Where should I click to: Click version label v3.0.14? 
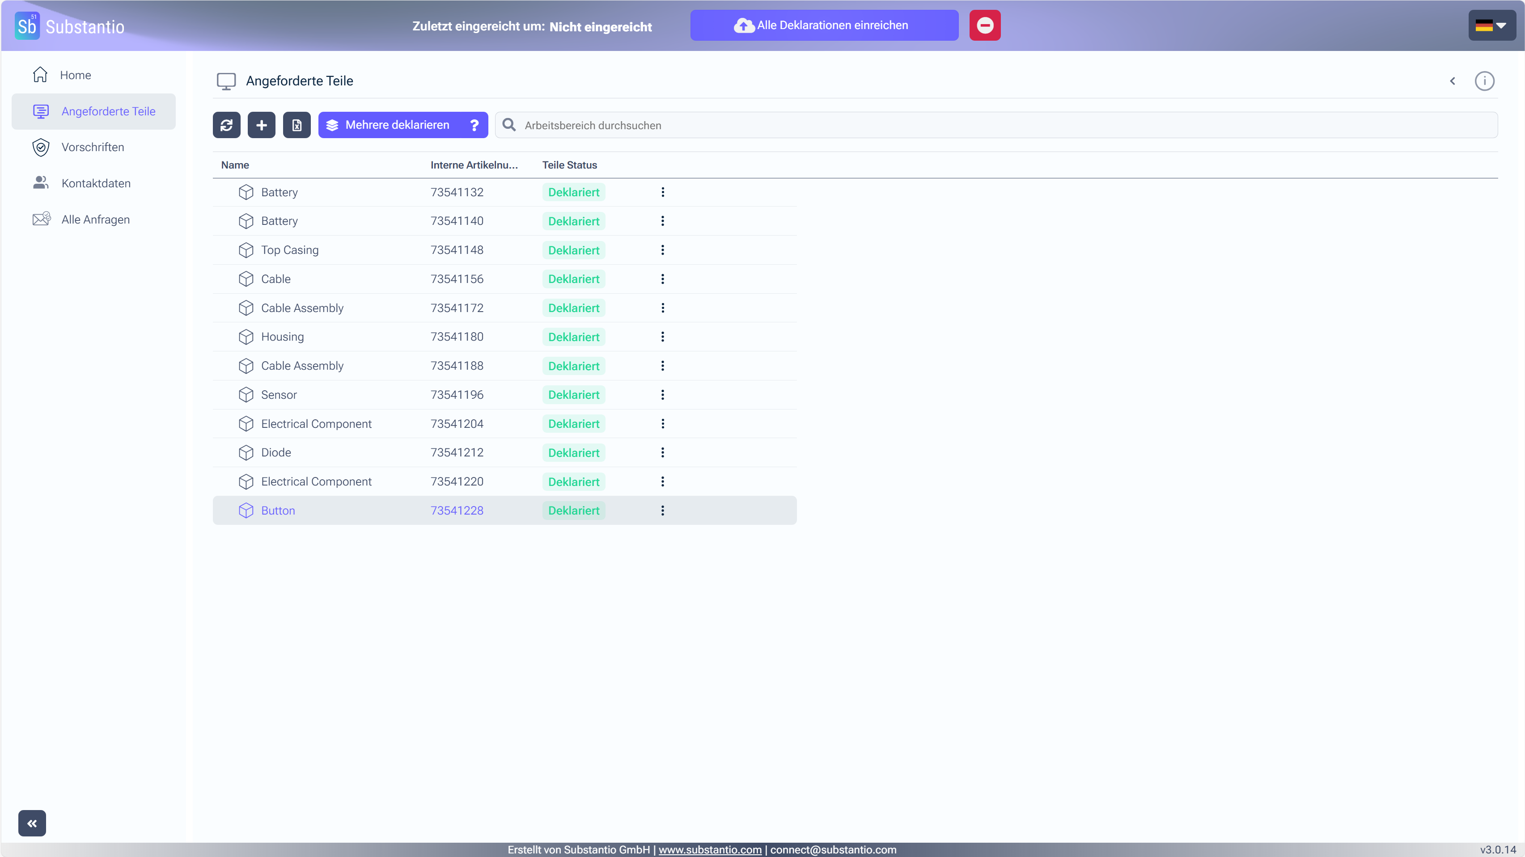pyautogui.click(x=1498, y=849)
